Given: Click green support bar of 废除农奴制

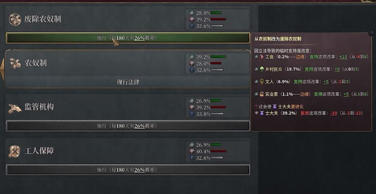Looking at the screenshot, I should tap(216, 13).
